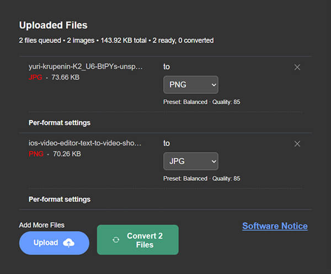Open the PNG output format dropdown

(191, 84)
